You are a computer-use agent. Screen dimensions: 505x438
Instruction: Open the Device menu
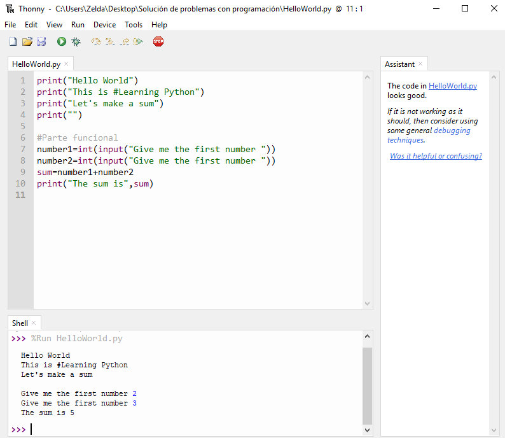pos(104,25)
